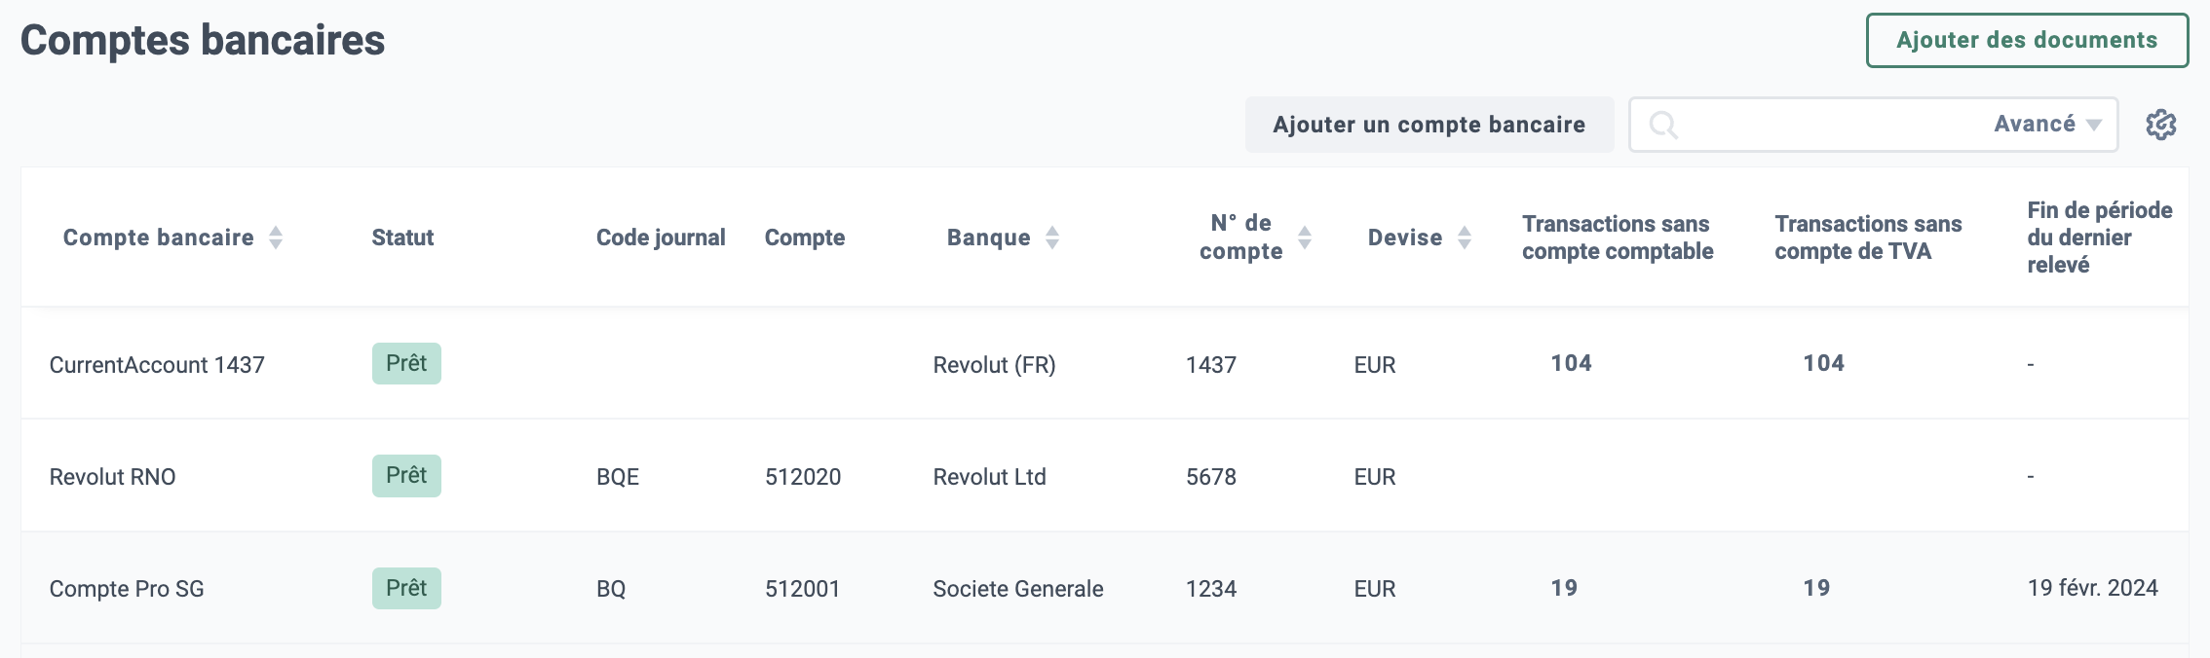
Task: Focus the search input field
Action: 1832,125
